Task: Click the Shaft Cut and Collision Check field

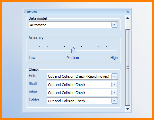Action: pos(82,85)
